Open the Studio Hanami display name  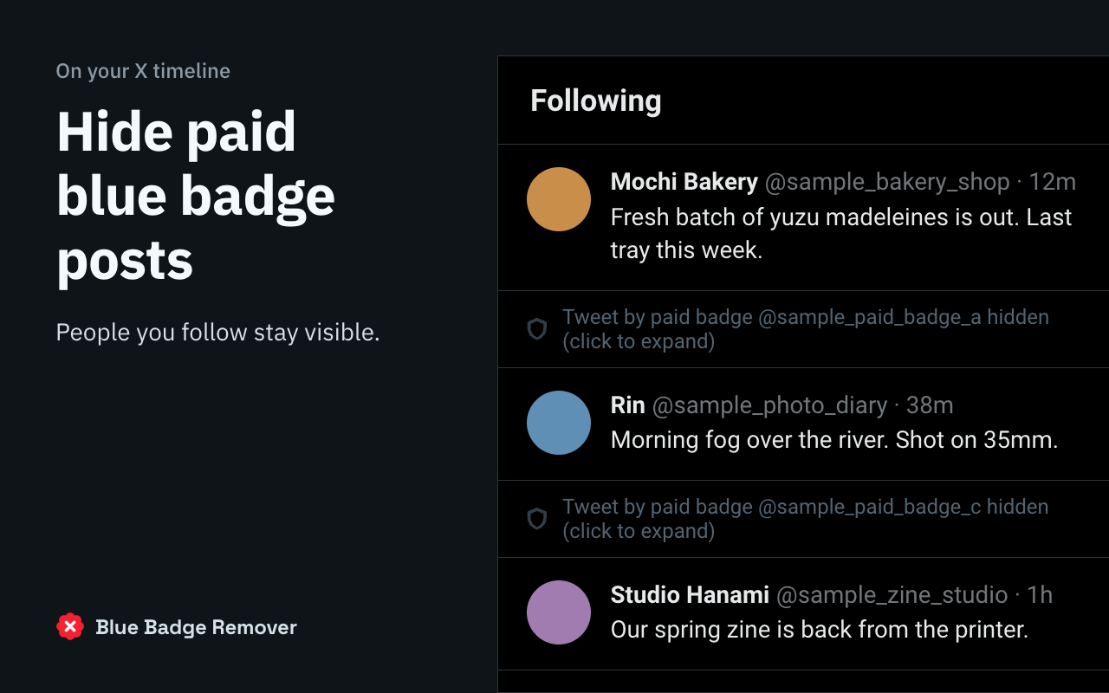point(690,595)
